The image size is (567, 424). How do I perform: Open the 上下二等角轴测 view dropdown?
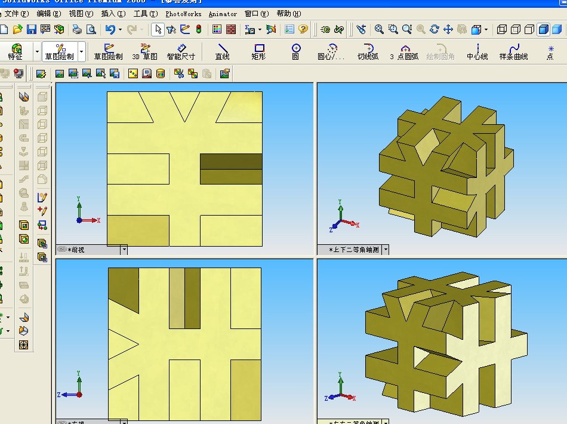pos(386,250)
